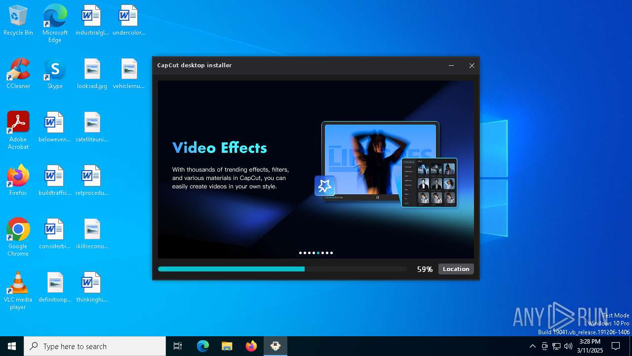Open the notification center icon
This screenshot has height=356, width=632.
[x=616, y=346]
